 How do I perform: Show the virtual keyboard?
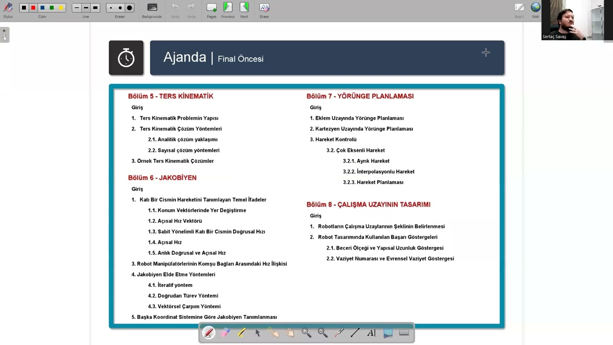[404, 333]
